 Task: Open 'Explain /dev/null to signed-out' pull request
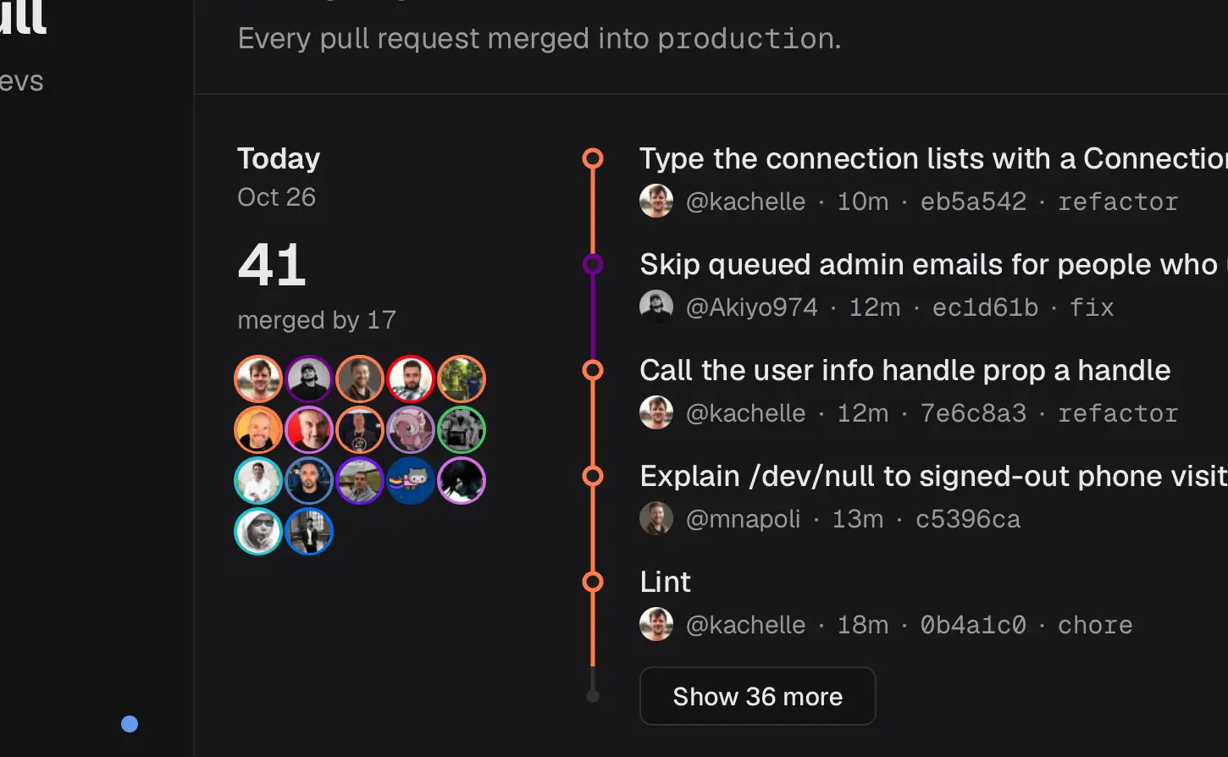tap(933, 476)
